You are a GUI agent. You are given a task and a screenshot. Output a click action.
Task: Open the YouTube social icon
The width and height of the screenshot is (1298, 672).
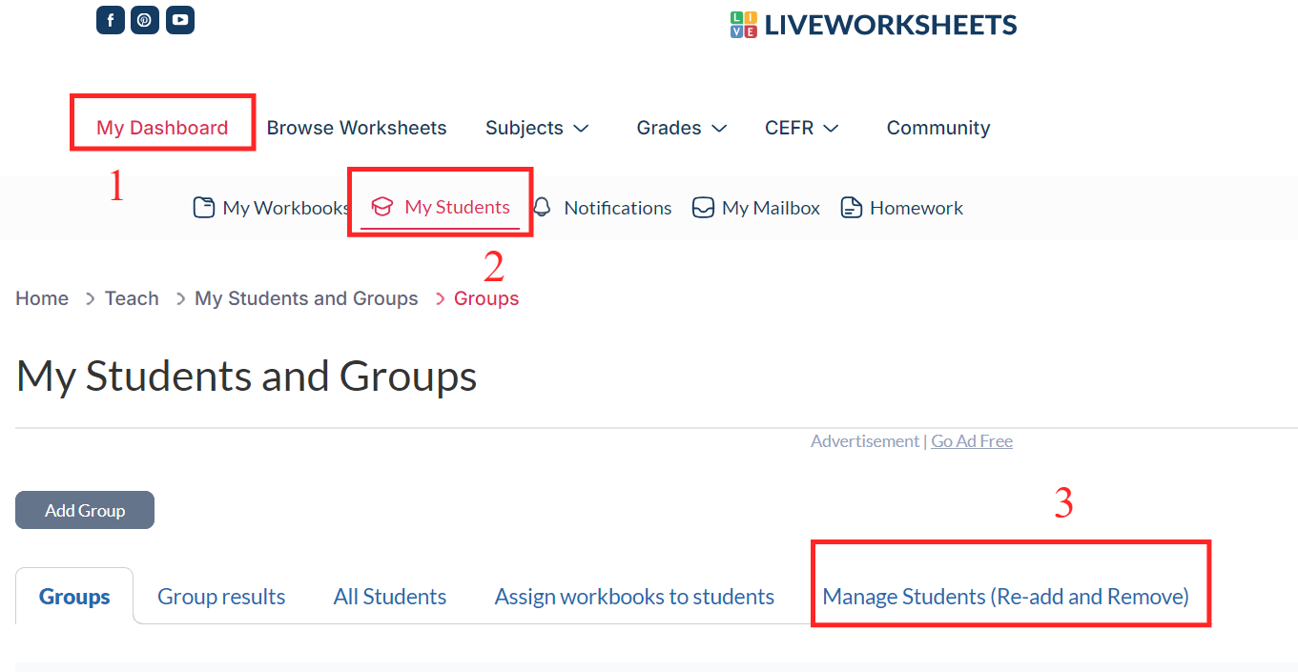[x=180, y=20]
